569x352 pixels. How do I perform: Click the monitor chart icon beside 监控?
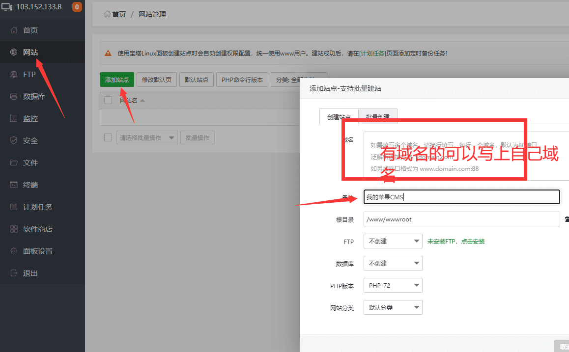point(14,118)
